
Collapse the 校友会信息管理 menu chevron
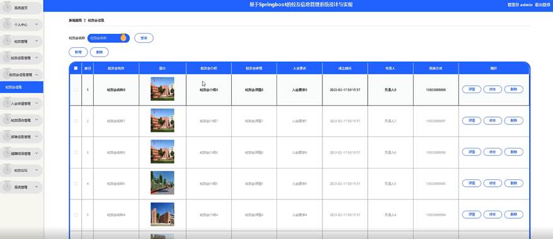37,75
